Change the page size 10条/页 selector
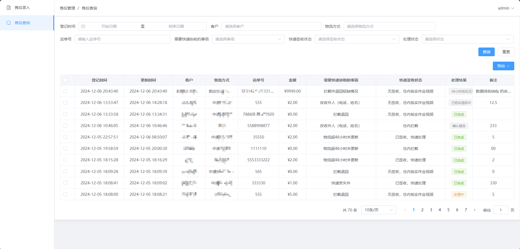This screenshot has height=249, width=520. (x=379, y=210)
